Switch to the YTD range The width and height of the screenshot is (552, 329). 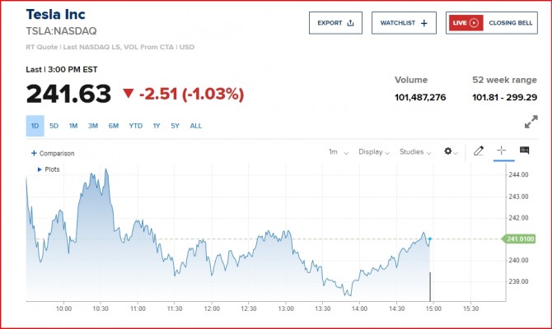click(x=135, y=126)
